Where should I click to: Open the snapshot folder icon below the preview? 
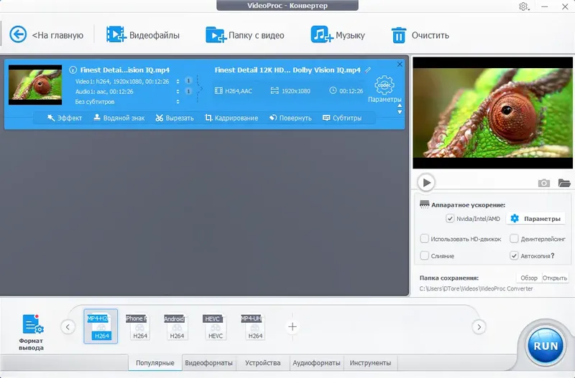[x=564, y=183]
